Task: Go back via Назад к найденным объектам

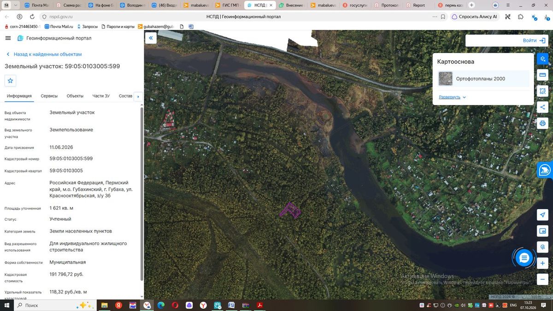Action: (44, 54)
